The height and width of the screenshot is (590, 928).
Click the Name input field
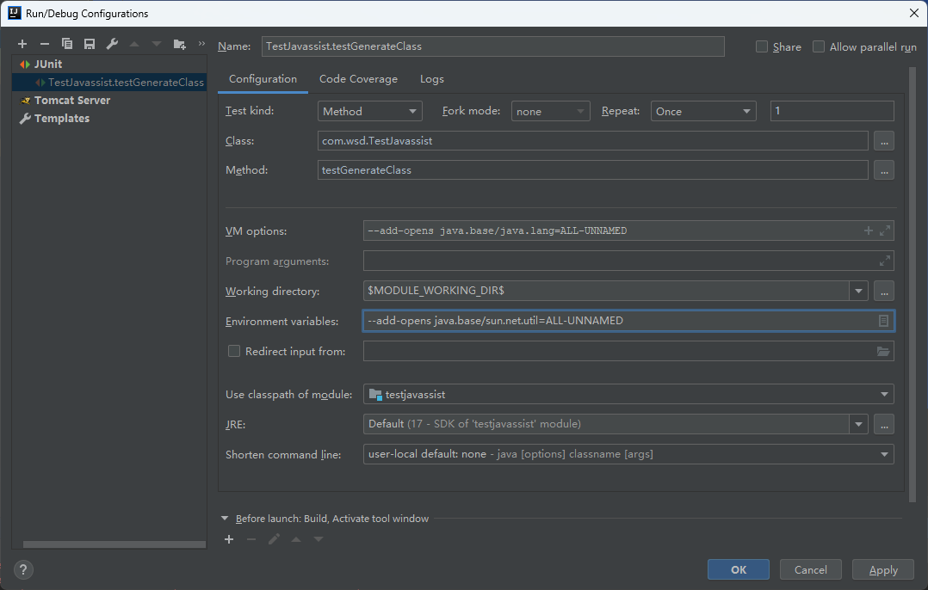tap(493, 46)
